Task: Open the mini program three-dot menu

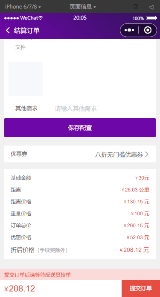Action: point(129,30)
